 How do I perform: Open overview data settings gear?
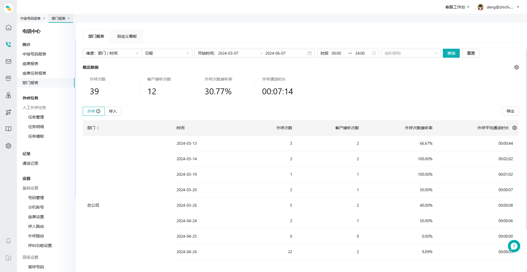pyautogui.click(x=517, y=67)
